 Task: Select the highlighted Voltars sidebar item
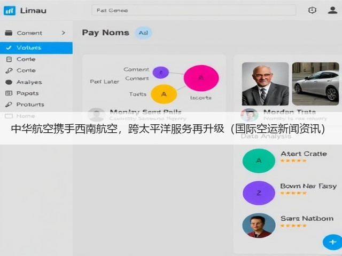pyautogui.click(x=36, y=48)
